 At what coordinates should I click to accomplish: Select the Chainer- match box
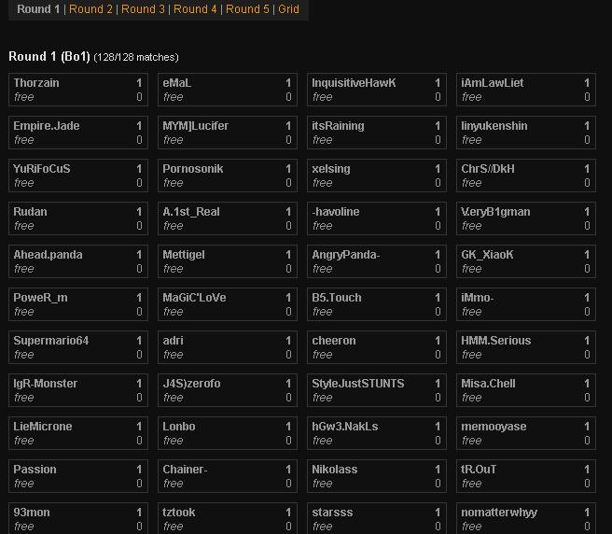point(185,470)
